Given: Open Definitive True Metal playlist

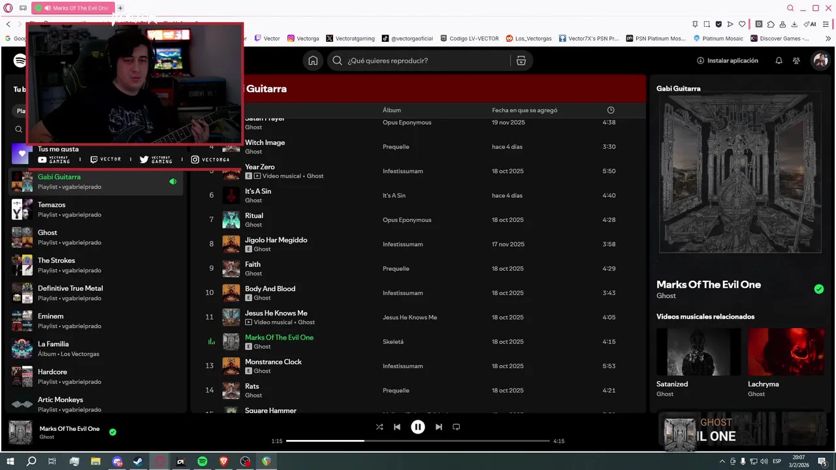Looking at the screenshot, I should point(97,293).
